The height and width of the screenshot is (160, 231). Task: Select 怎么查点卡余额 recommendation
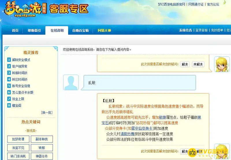23,92
